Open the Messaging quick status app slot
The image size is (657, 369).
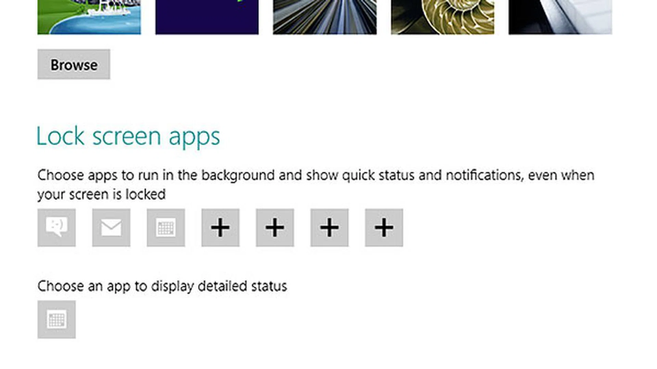point(56,228)
